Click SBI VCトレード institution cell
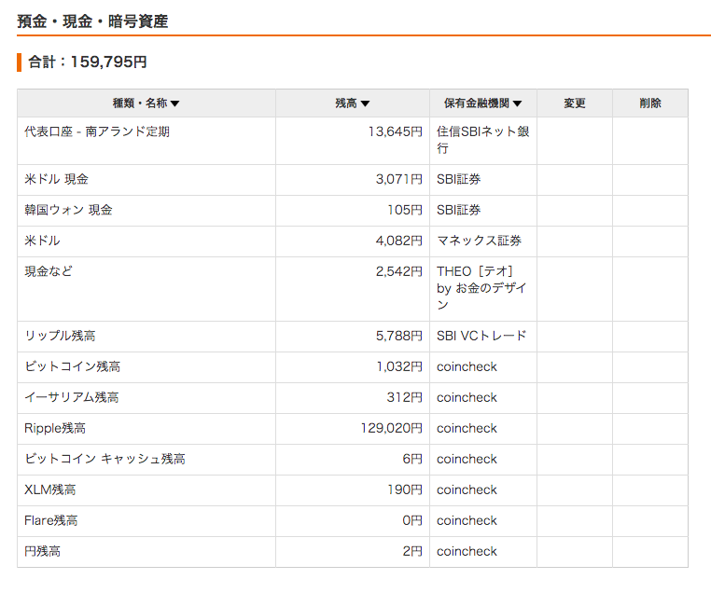Image resolution: width=711 pixels, height=593 pixels. pyautogui.click(x=481, y=337)
